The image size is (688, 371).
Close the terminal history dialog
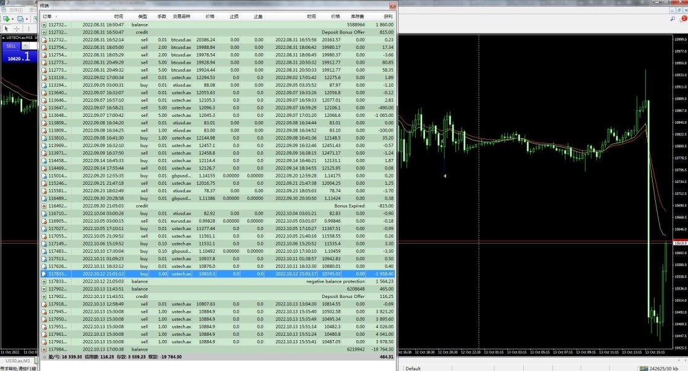(393, 6)
